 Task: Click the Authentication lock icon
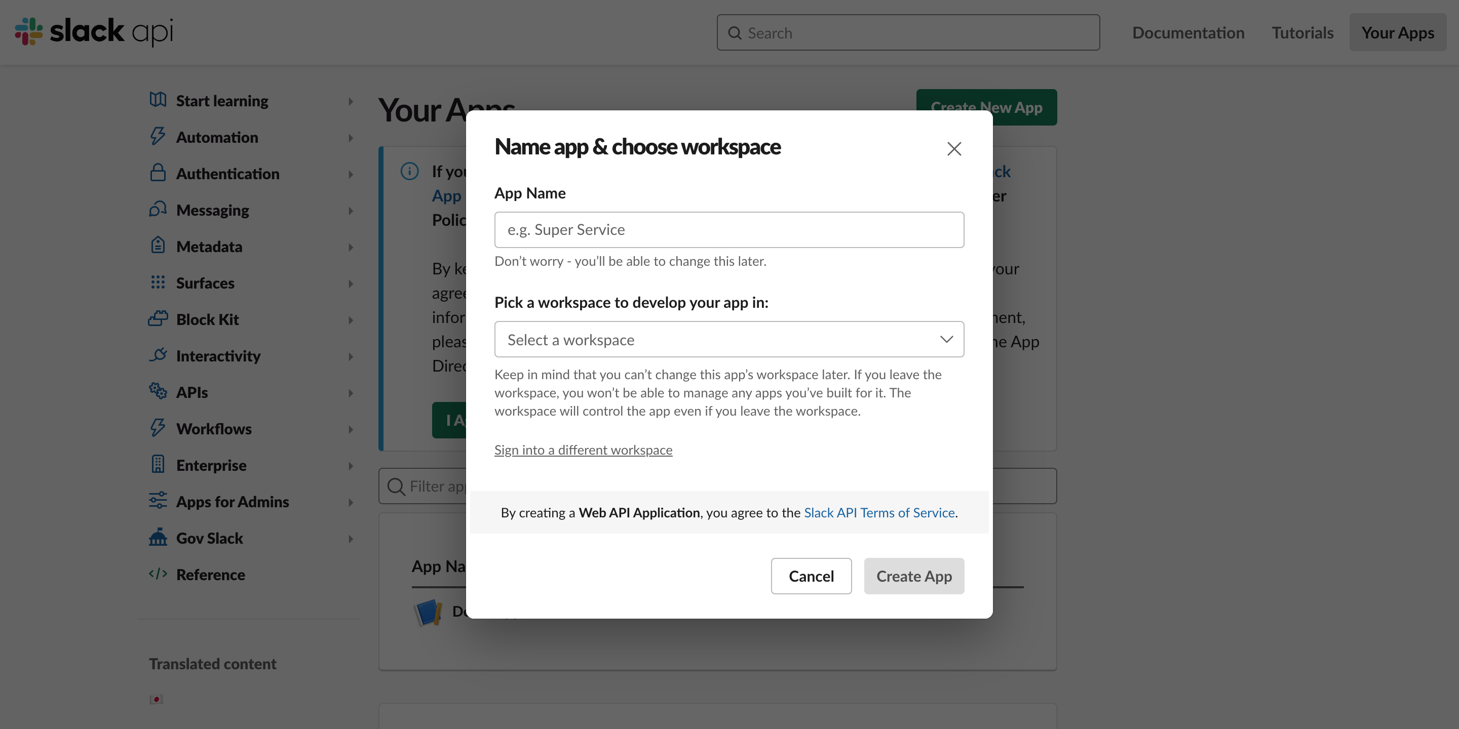158,173
